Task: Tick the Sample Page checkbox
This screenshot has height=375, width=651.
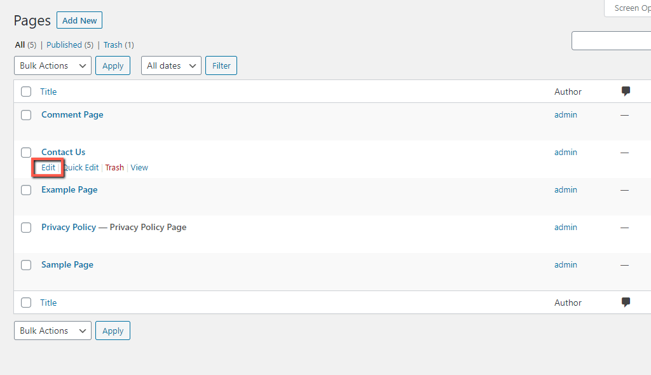Action: (x=26, y=265)
